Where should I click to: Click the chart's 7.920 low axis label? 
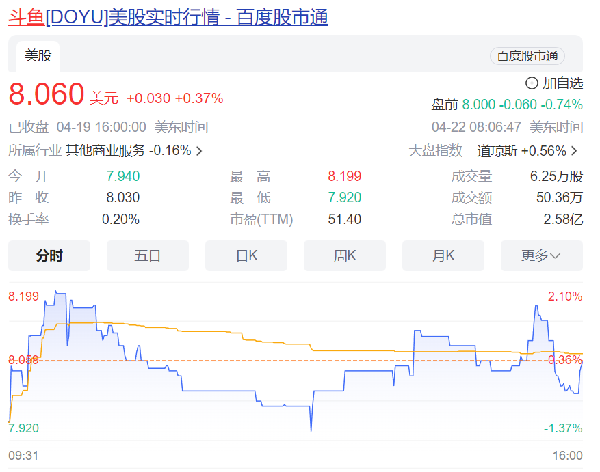[24, 428]
